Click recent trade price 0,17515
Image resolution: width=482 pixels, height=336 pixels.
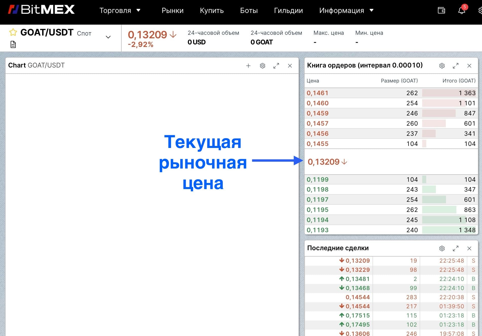(358, 315)
